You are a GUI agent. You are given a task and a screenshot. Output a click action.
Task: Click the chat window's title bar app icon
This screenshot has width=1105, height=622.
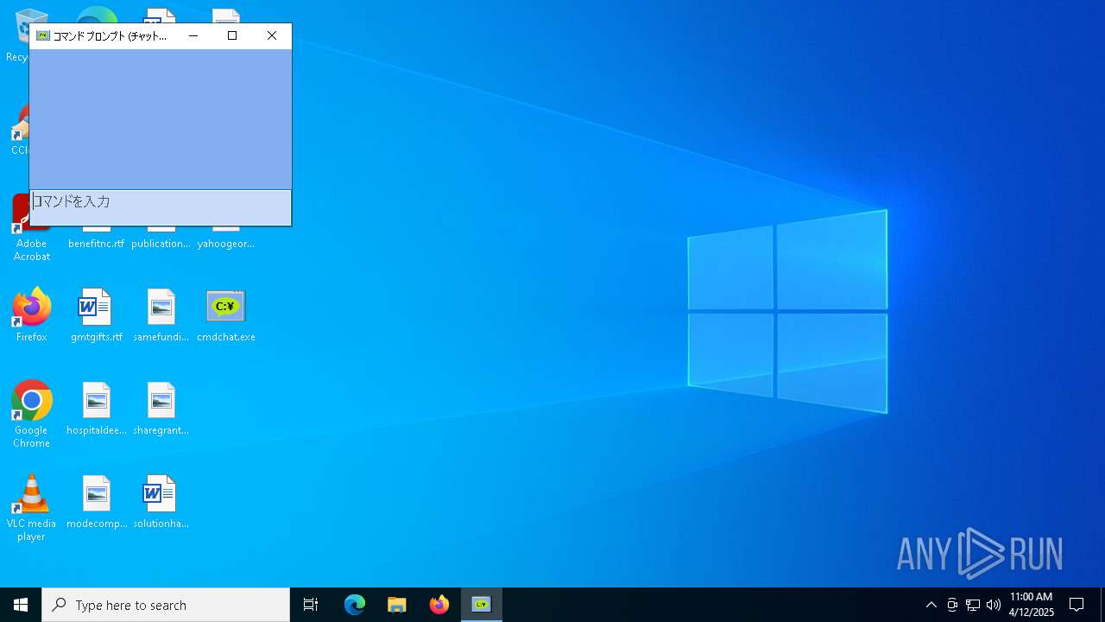43,35
